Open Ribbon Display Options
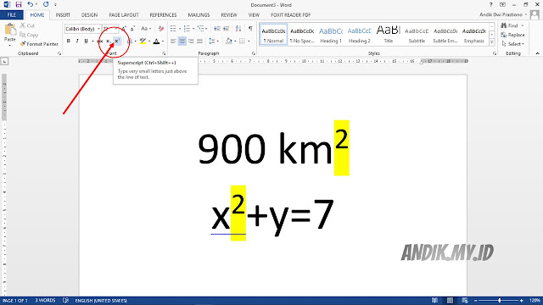543x305 pixels. tap(502, 4)
